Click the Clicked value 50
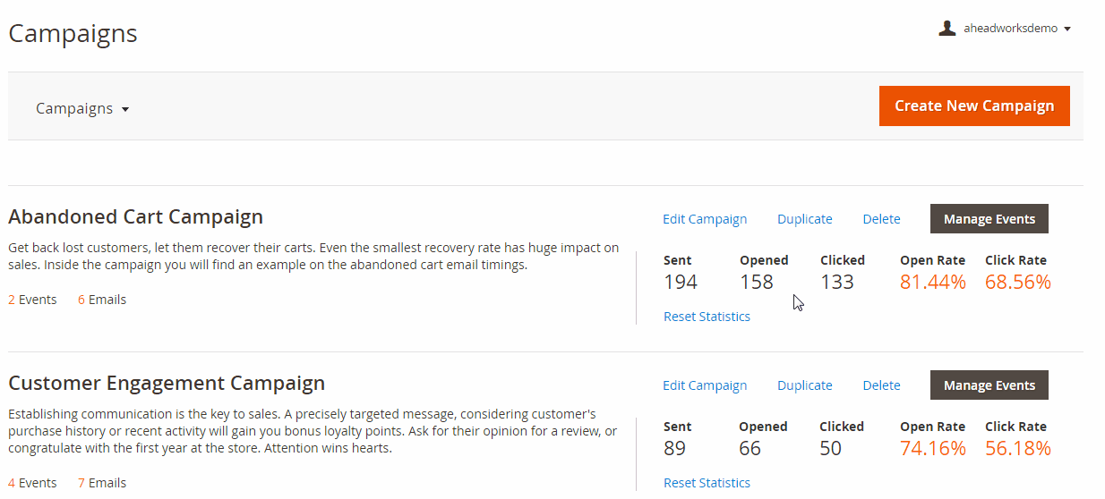This screenshot has height=499, width=1105. pyautogui.click(x=831, y=449)
